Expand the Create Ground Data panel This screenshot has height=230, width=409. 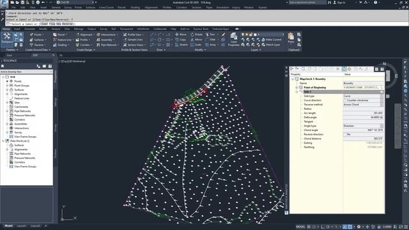[x=38, y=50]
